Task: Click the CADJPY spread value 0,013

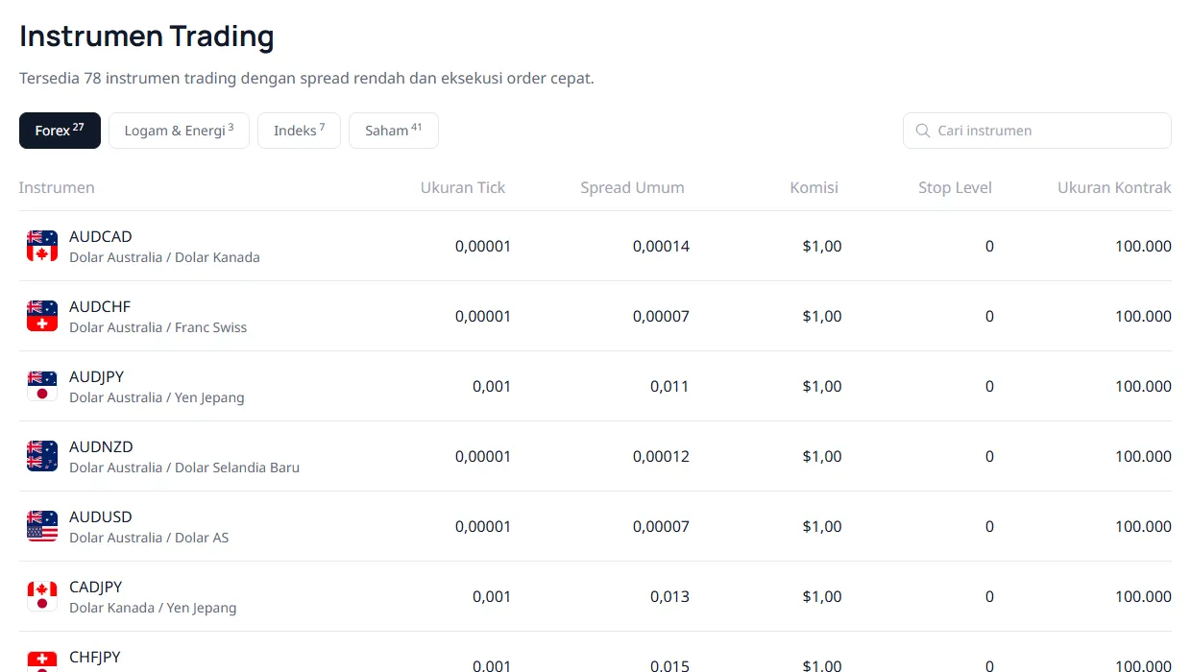Action: pos(669,596)
